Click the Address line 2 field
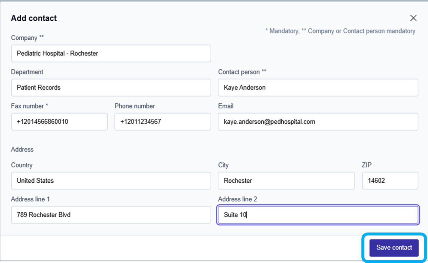Image resolution: width=428 pixels, height=263 pixels. [318, 215]
